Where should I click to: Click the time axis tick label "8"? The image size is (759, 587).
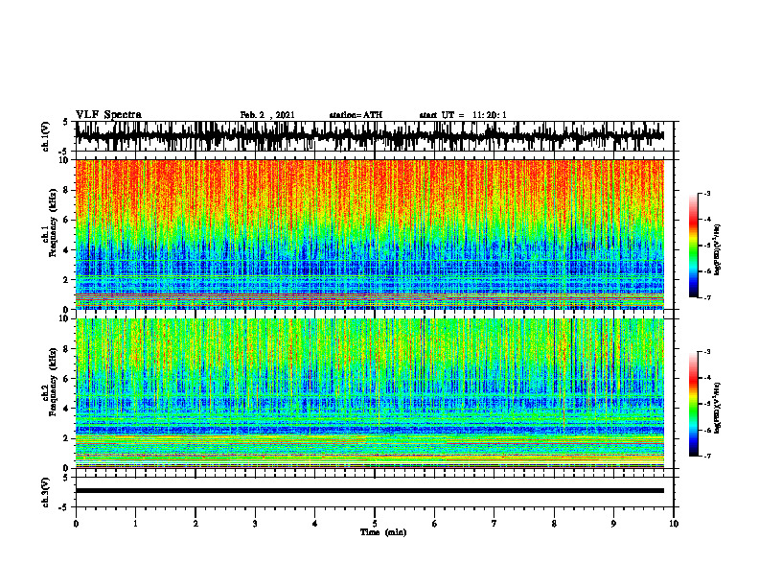[x=554, y=524]
